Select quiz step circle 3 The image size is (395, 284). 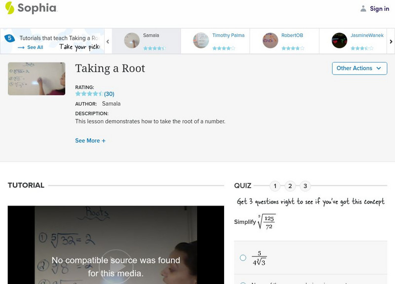[306, 186]
